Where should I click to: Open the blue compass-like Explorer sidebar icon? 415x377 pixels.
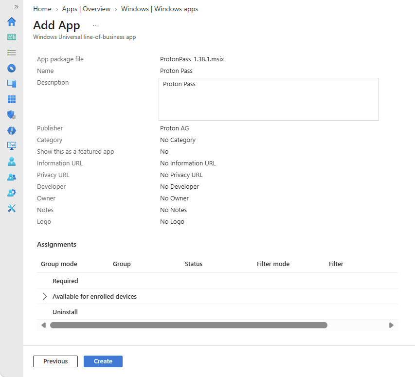tap(12, 68)
